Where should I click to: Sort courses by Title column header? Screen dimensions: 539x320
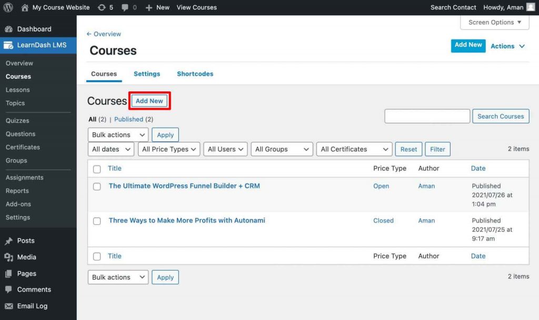tap(114, 168)
